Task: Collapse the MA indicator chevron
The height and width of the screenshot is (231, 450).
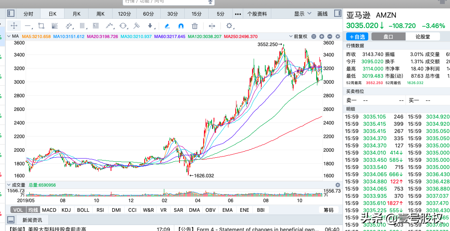Action: [9, 36]
